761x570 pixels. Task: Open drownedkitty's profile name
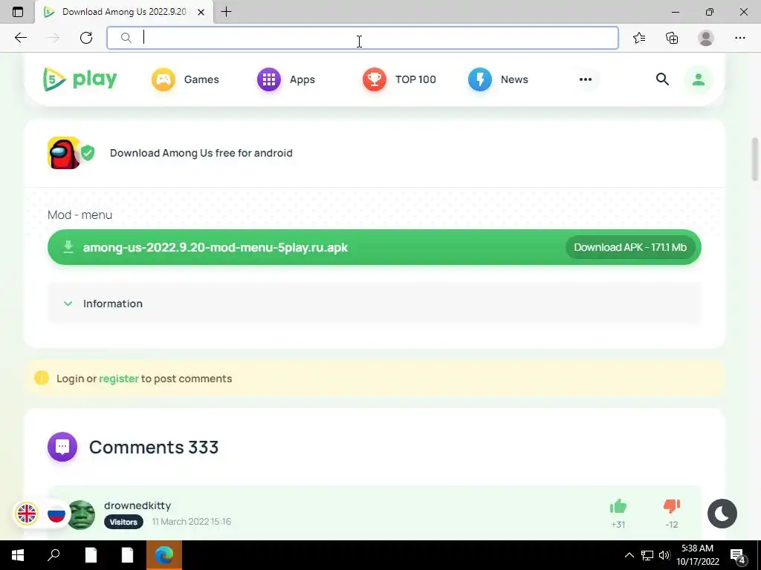[137, 505]
